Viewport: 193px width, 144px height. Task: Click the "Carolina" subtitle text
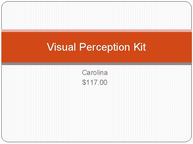tap(95, 73)
